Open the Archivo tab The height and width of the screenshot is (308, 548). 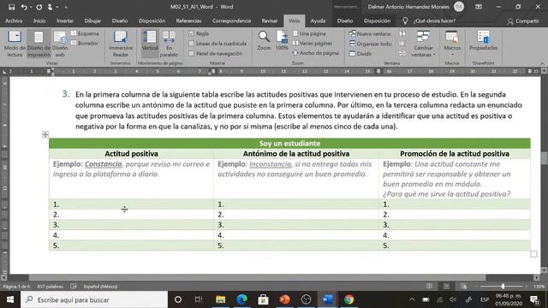tap(14, 21)
